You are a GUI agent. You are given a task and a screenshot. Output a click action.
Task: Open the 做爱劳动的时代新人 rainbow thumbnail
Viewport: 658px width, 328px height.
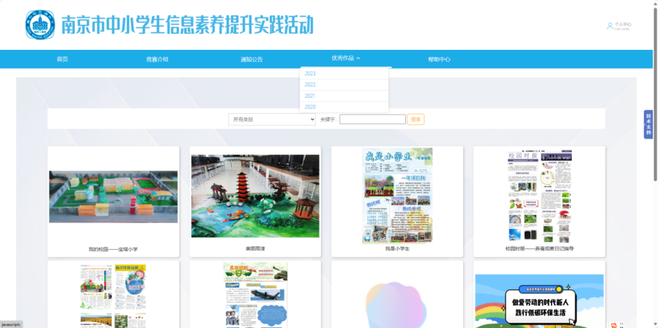(x=539, y=301)
